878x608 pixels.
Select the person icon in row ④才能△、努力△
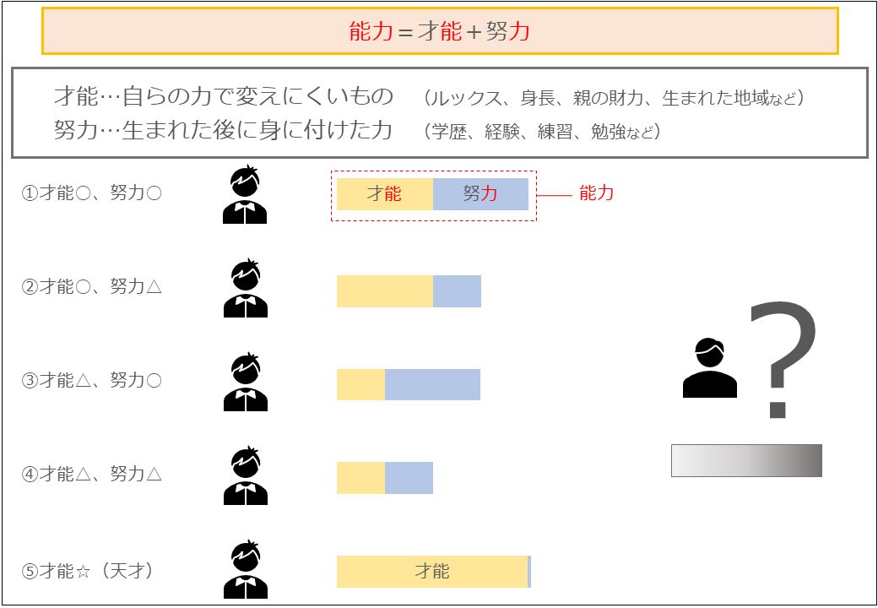click(246, 475)
